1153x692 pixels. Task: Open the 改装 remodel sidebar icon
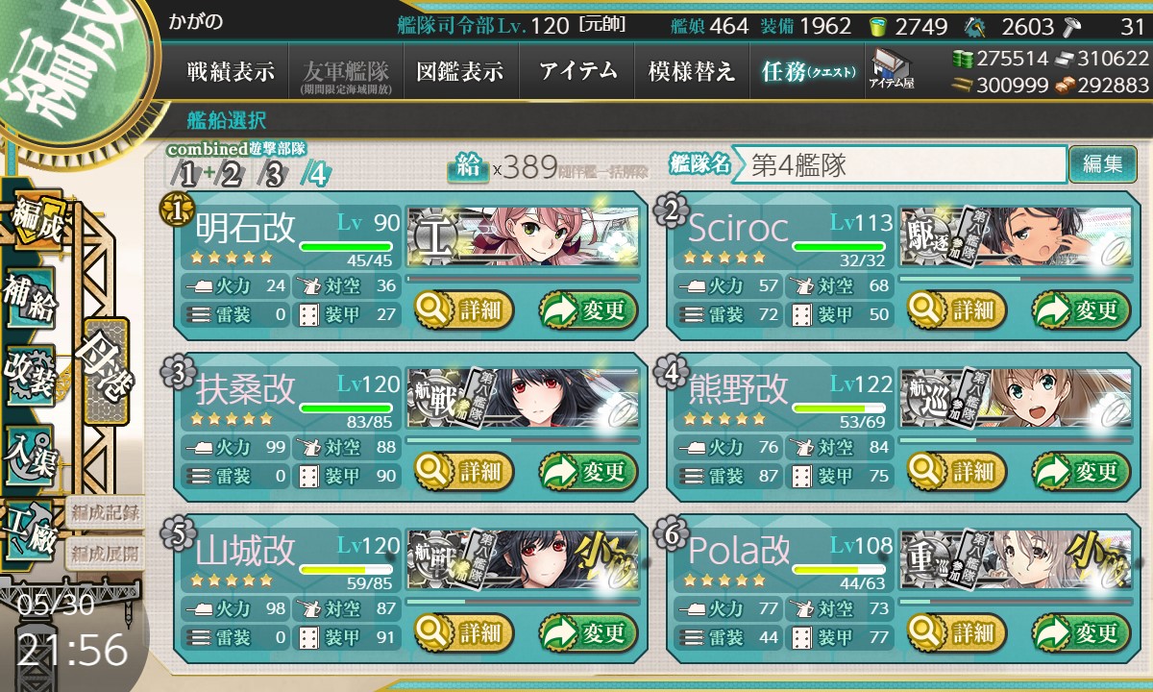29,375
